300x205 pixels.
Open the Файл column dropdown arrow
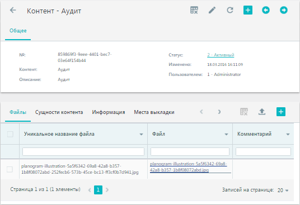[x=226, y=135]
